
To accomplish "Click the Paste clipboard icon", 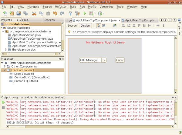I will [48, 13].
